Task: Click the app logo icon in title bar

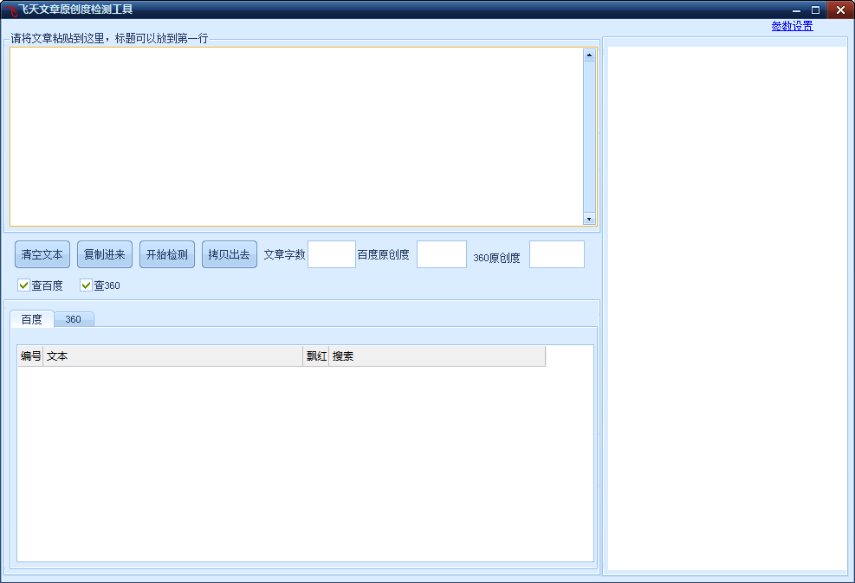Action: pyautogui.click(x=10, y=10)
